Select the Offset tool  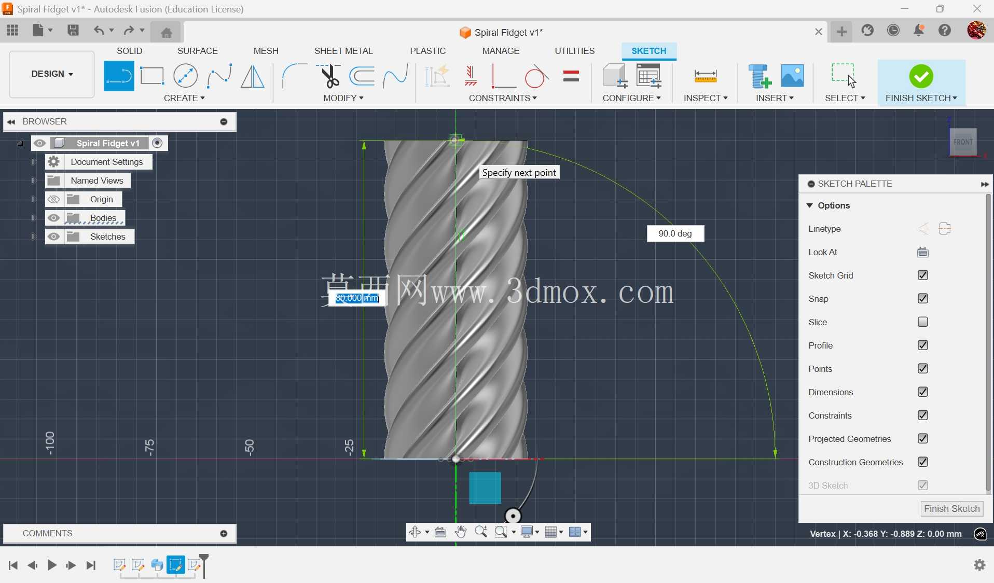(x=362, y=76)
